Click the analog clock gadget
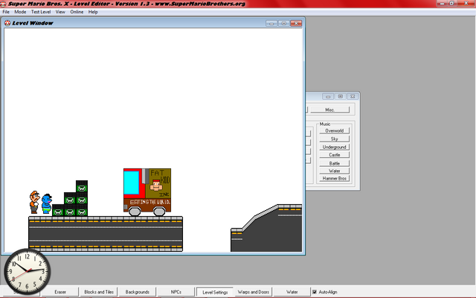Screen dimensions: 476x298 (27, 271)
